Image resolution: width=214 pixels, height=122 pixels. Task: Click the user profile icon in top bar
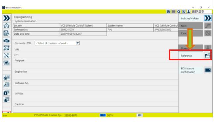188,12
